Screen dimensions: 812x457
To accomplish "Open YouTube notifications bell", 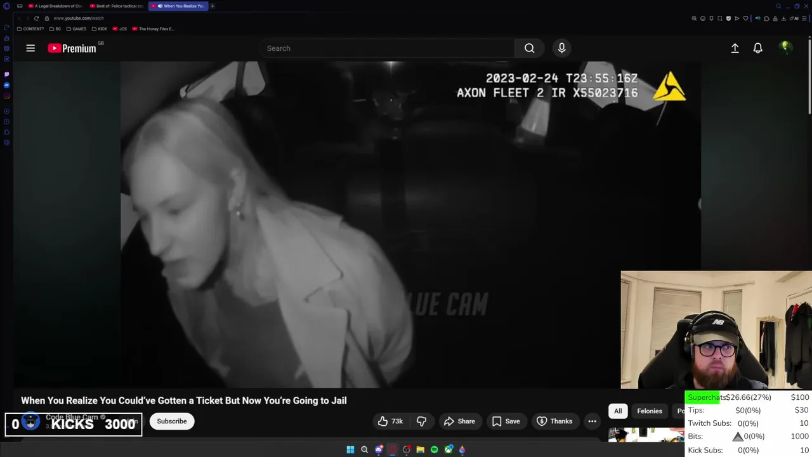I will [757, 48].
